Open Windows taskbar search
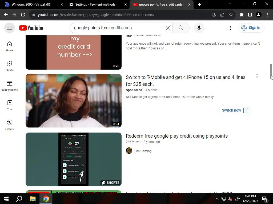This screenshot has height=204, width=273. [19, 199]
